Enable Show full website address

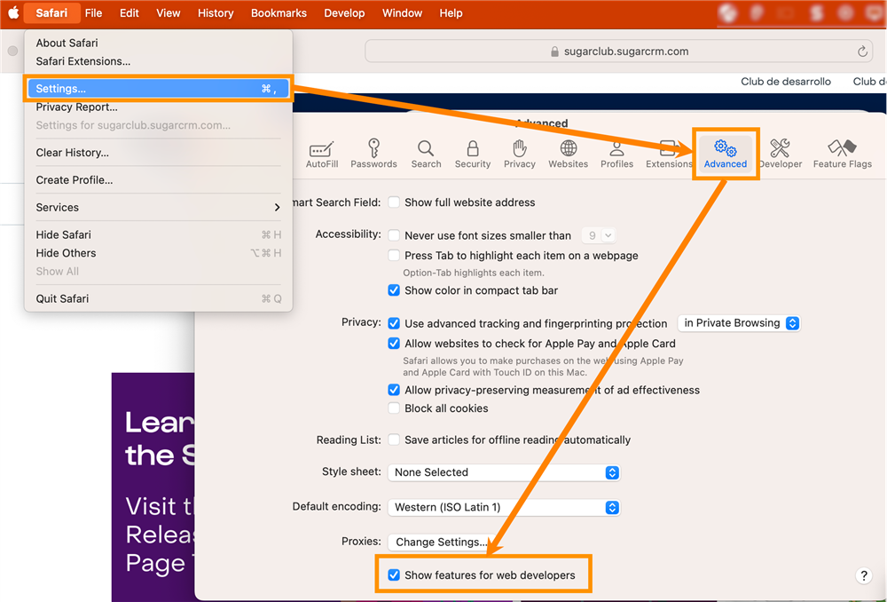(394, 202)
